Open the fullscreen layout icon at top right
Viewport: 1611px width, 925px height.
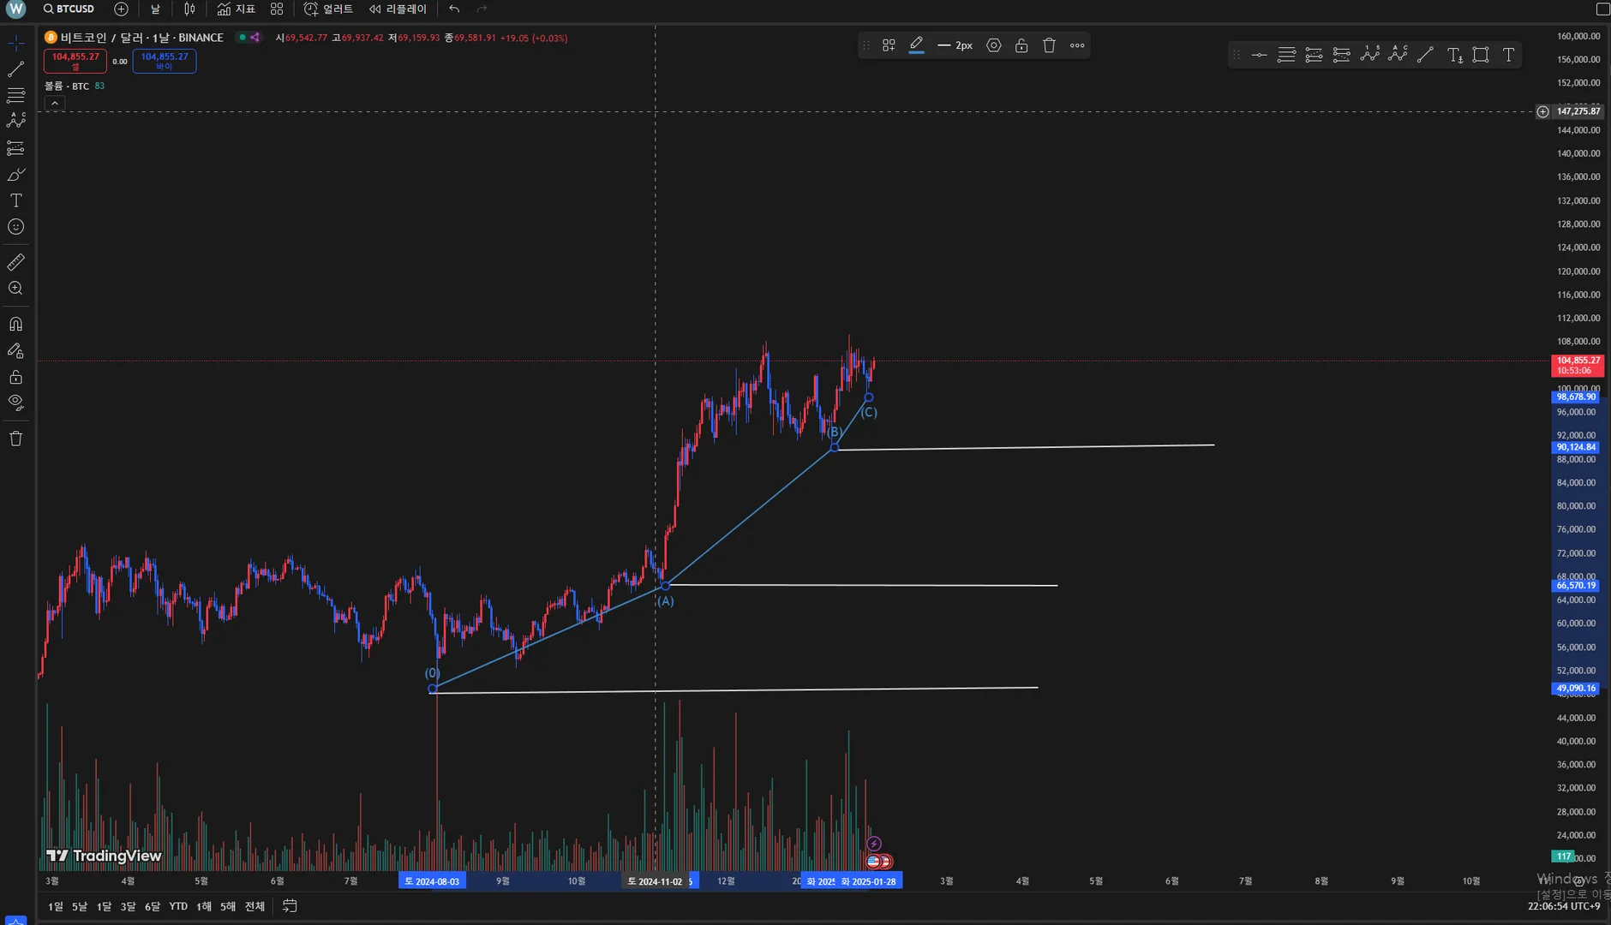click(1602, 9)
